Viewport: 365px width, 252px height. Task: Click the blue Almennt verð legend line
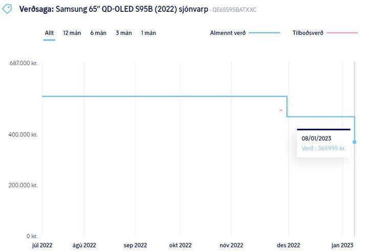265,33
